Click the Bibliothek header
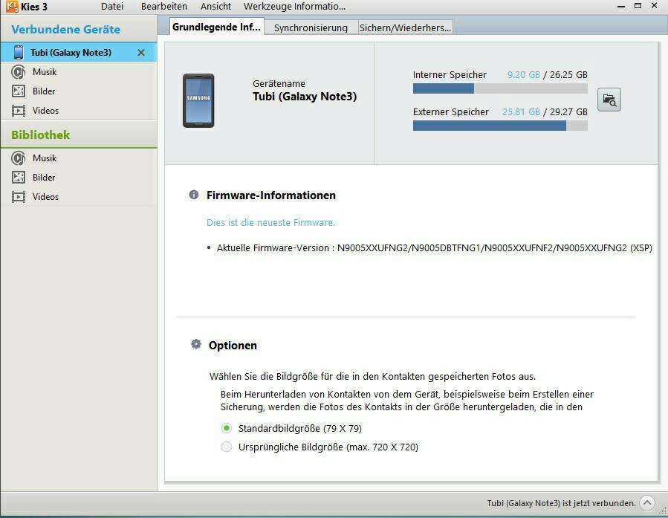 coord(40,135)
